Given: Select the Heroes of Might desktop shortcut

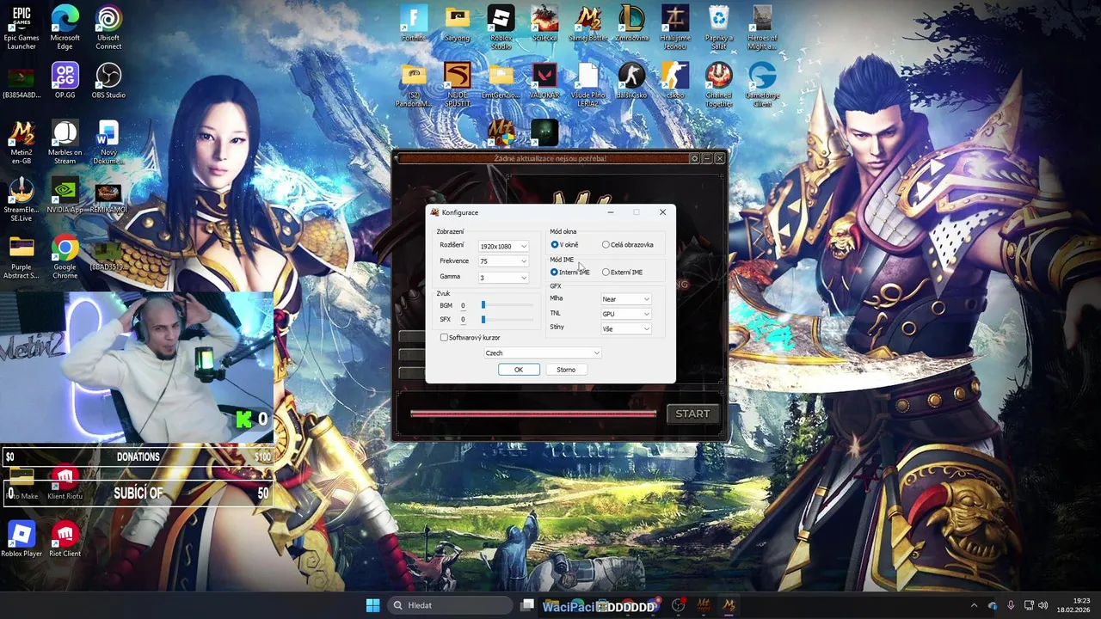Looking at the screenshot, I should coord(762,28).
